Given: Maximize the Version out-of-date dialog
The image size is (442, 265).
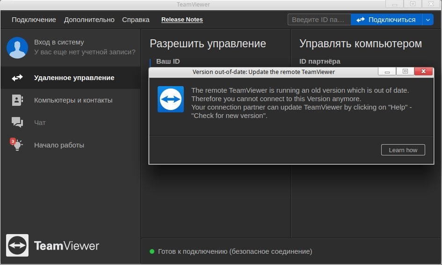Looking at the screenshot, I should (405, 72).
